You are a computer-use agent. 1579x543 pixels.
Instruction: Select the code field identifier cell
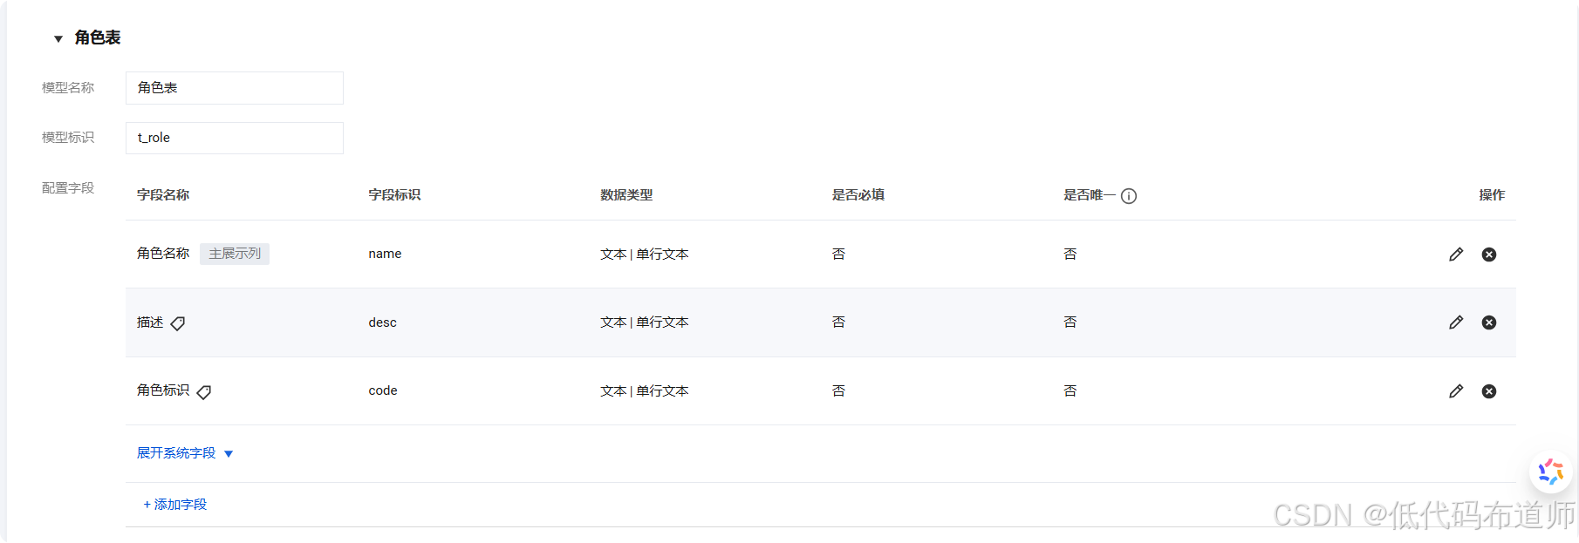(x=383, y=390)
